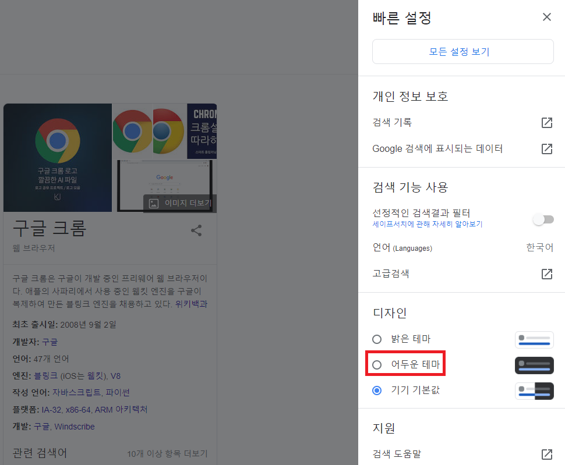Open Windscribe link
The height and width of the screenshot is (465, 565).
pyautogui.click(x=75, y=427)
